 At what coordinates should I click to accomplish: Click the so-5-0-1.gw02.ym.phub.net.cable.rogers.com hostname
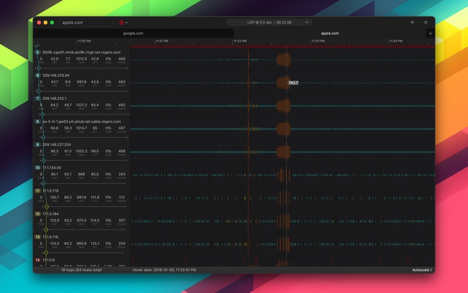81,122
